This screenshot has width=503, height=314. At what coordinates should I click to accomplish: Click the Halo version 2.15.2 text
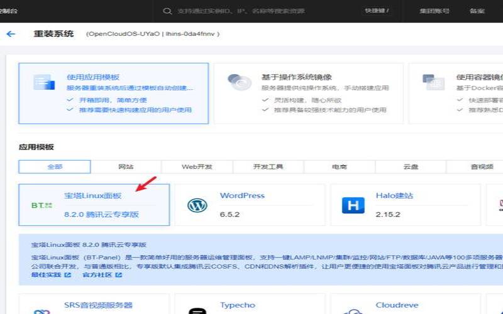(x=388, y=214)
